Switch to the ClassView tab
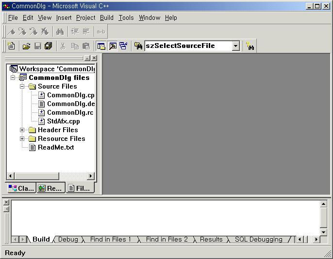Image resolution: width=333 pixels, height=259 pixels. 22,188
